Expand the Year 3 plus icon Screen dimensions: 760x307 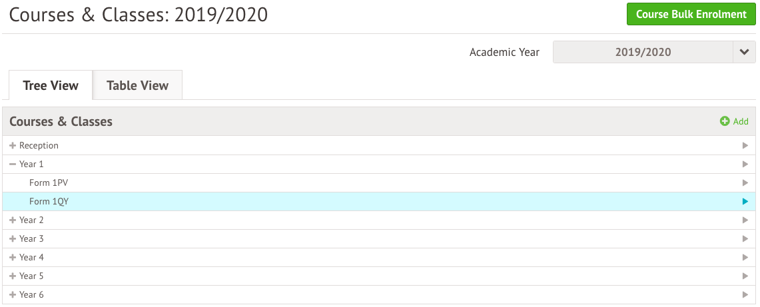pos(13,238)
